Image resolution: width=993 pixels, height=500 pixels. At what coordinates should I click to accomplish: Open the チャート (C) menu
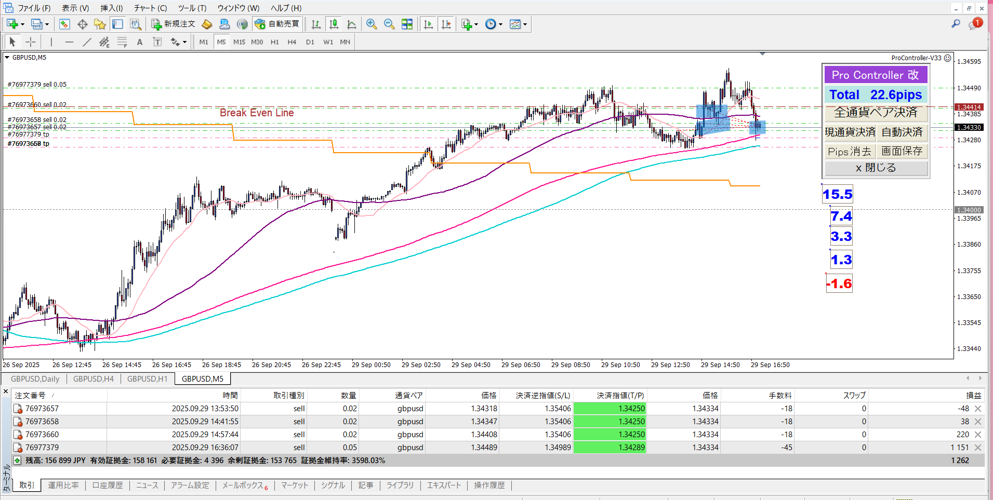[150, 8]
